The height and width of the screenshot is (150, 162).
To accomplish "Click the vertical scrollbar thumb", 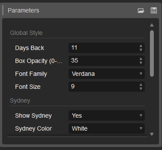I will (x=152, y=53).
